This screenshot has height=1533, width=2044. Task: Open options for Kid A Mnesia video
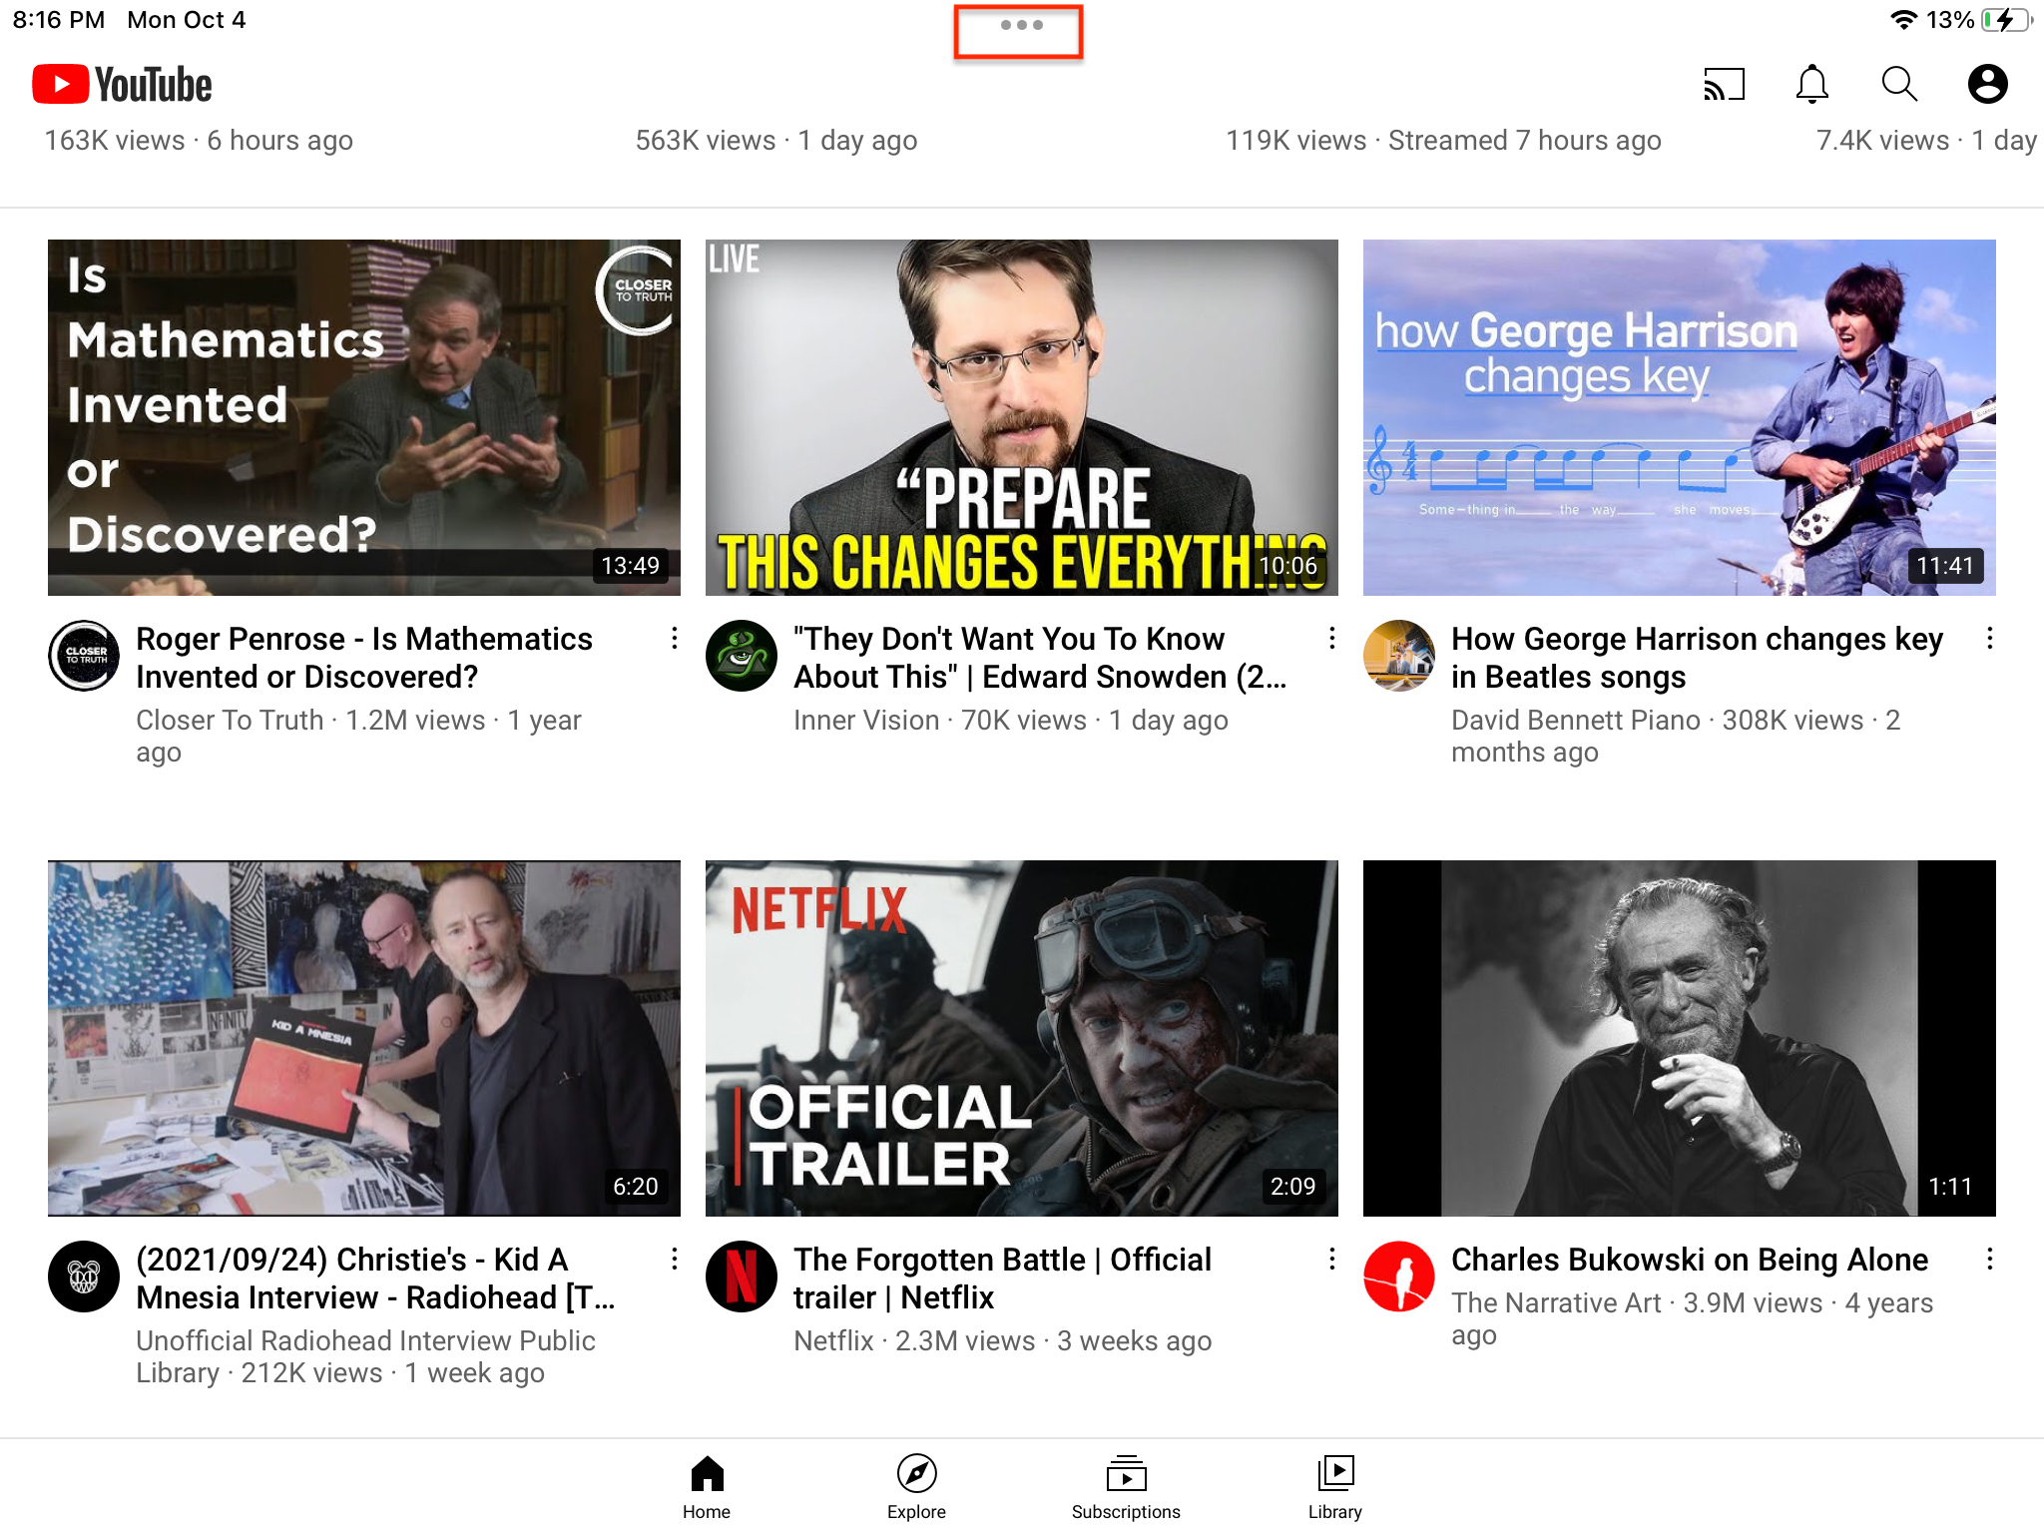[675, 1260]
